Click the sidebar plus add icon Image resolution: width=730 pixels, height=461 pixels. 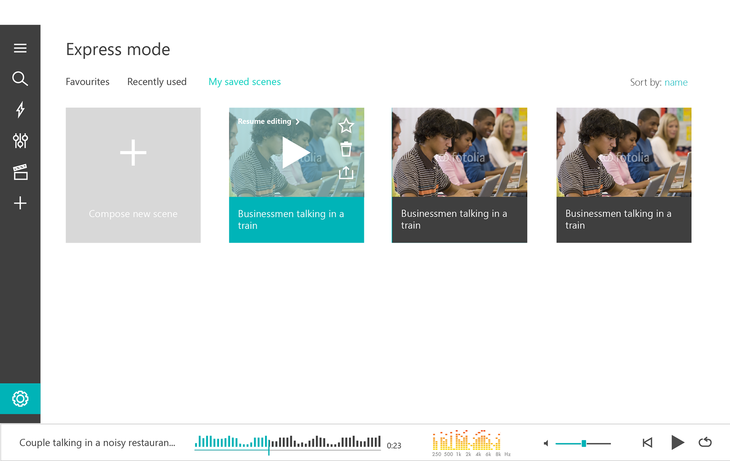(x=20, y=203)
